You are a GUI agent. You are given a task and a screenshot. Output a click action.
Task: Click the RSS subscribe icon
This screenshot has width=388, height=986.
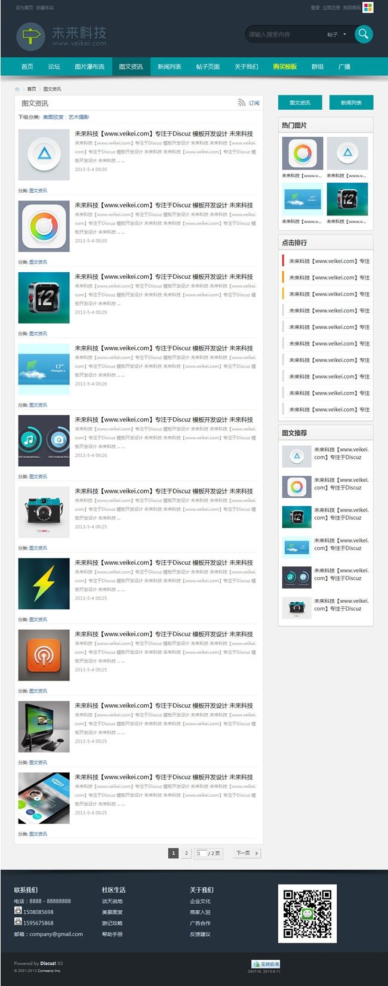(241, 103)
